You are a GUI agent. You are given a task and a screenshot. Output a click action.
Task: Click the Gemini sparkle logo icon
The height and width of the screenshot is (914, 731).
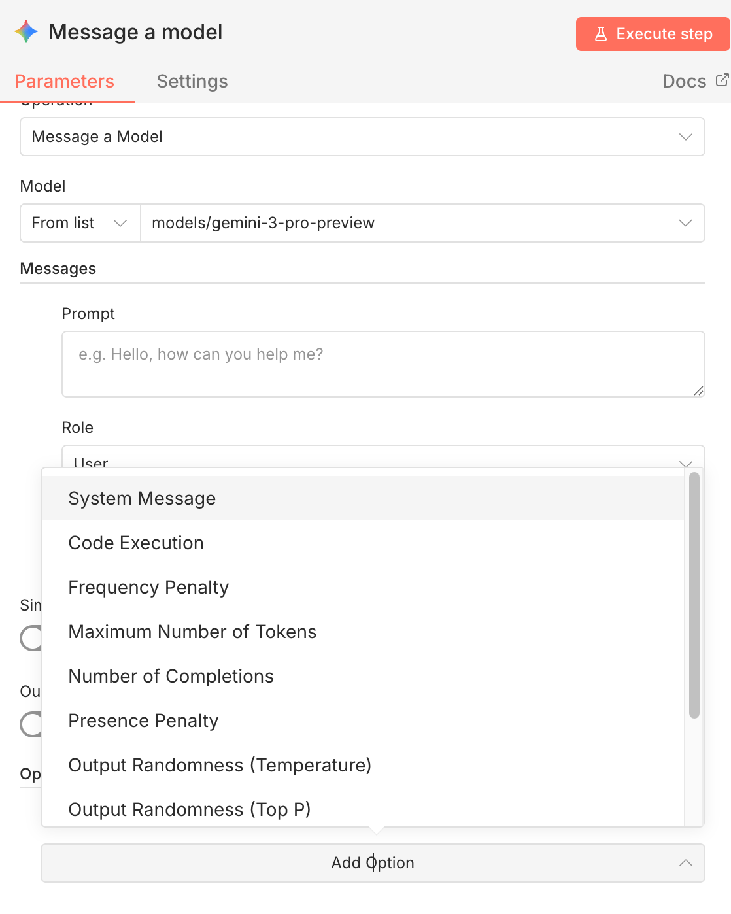point(25,31)
